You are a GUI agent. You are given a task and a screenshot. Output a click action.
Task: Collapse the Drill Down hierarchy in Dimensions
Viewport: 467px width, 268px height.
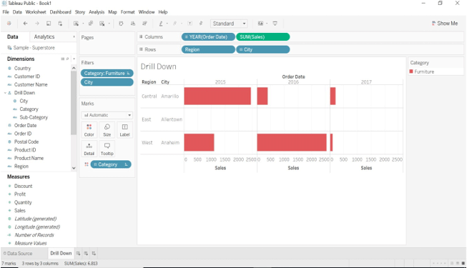pos(5,93)
